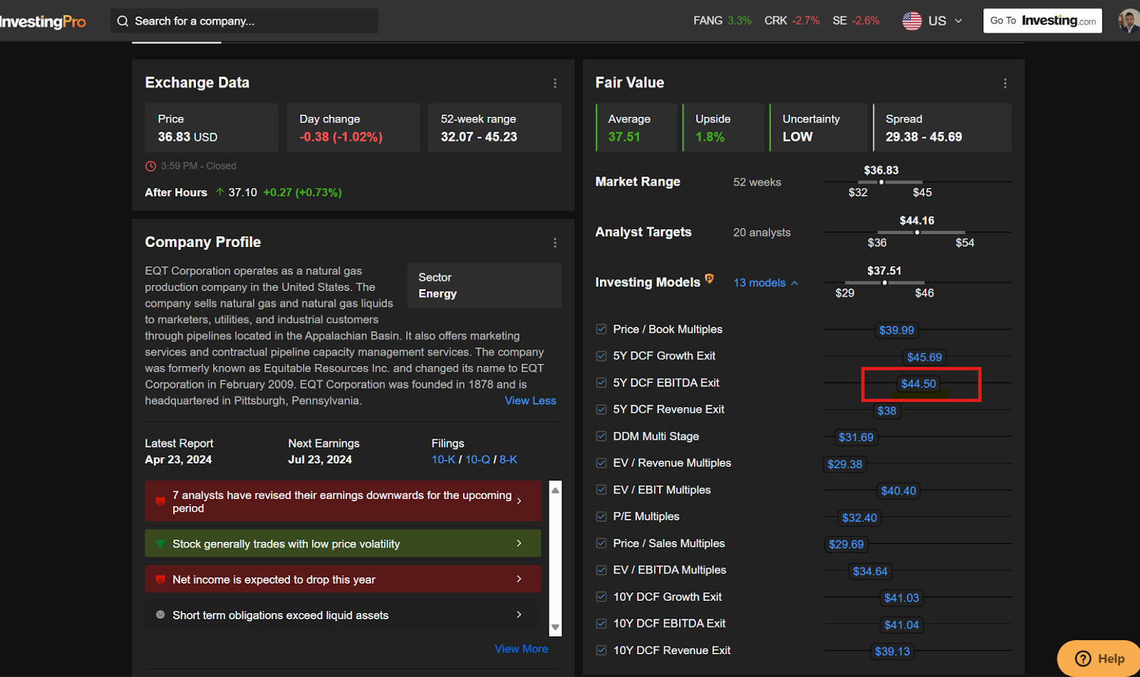
Task: Click the green After Hours up-arrow icon
Action: 219,192
